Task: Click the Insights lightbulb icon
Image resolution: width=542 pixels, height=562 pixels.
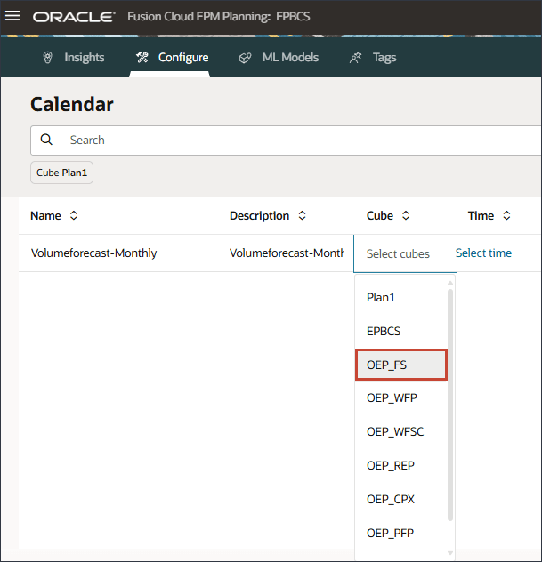Action: tap(47, 58)
